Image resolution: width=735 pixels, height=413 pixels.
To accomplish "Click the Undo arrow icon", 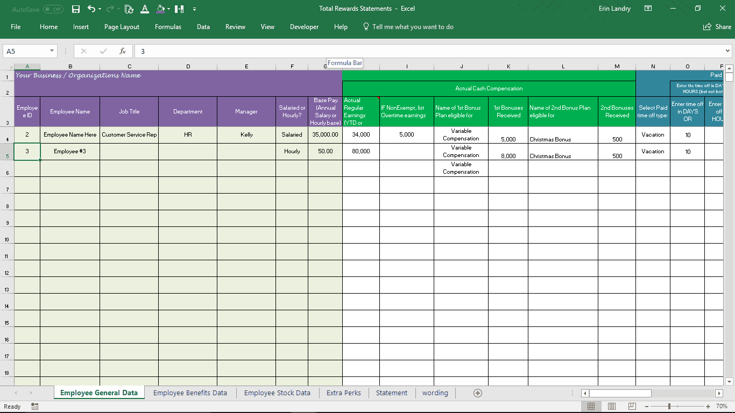I will [x=91, y=9].
